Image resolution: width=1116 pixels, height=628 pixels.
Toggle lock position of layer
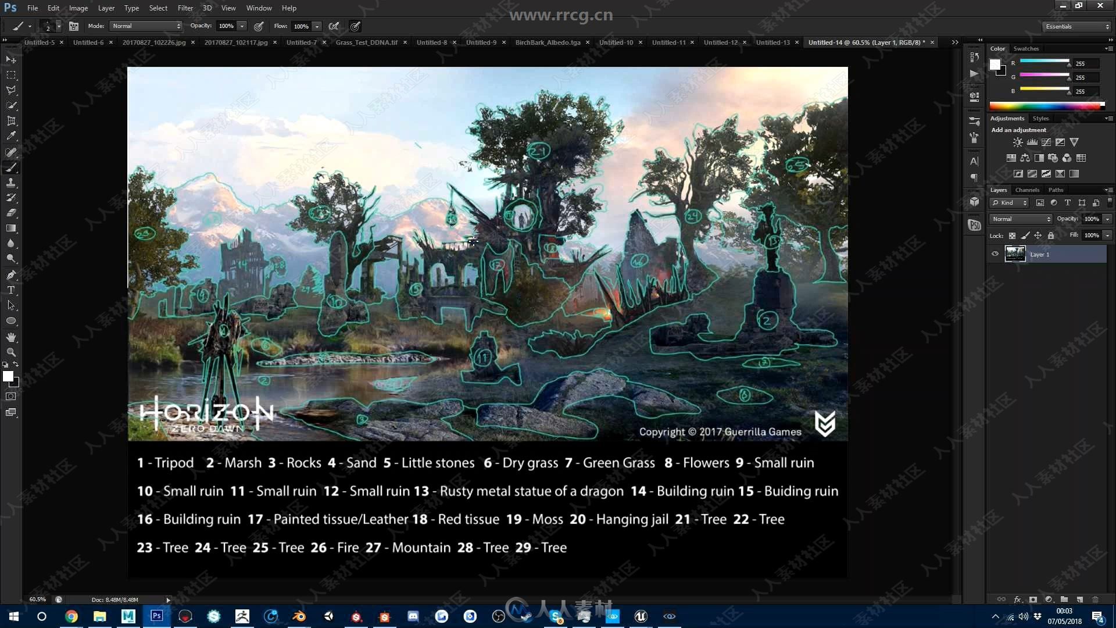[x=1038, y=235]
